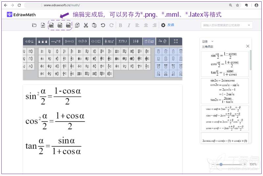Insert the intersection ∩ template
The image size is (263, 176).
coord(31,58)
